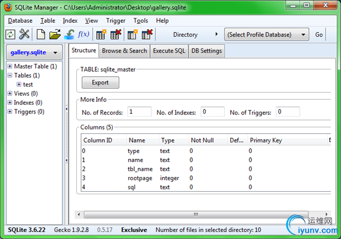
Task: Click the Refresh toolbar icon
Action: pos(11,35)
